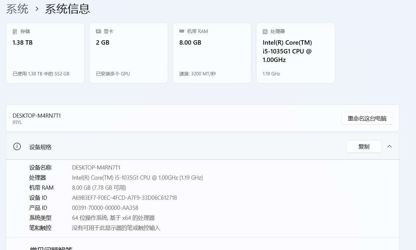This screenshot has width=416, height=250.
Task: Click the 设备 ID label
Action: tap(38, 198)
